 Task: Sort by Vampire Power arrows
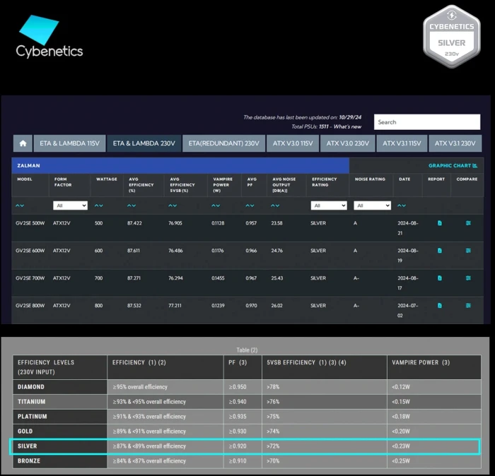click(x=216, y=206)
